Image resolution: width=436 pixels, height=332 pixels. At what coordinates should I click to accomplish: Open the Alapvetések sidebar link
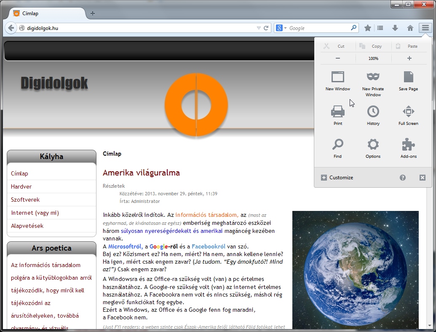27,226
